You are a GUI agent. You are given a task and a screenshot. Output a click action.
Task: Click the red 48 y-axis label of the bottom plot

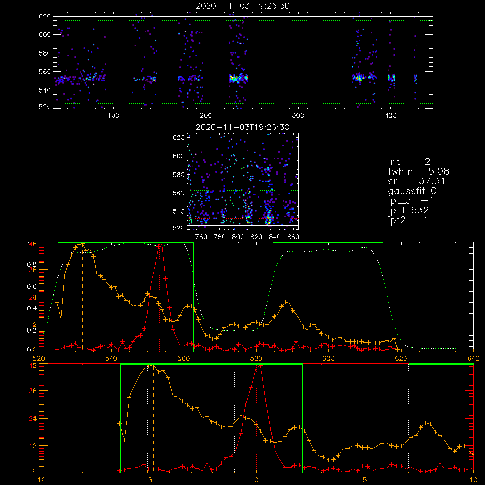[33, 365]
